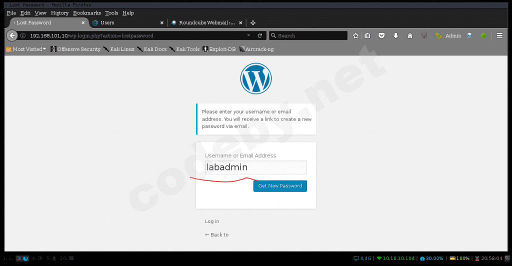The image size is (512, 266).
Task: Open the address bar history dropdown
Action: point(249,35)
